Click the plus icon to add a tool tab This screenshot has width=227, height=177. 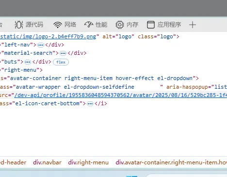(x=193, y=25)
